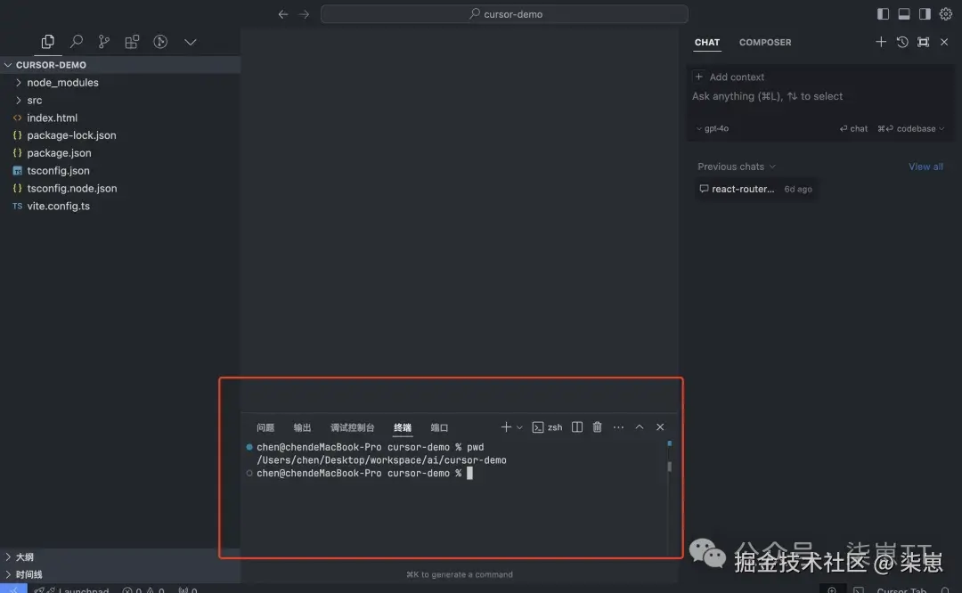
Task: Open the react-router previous chat
Action: pos(755,189)
